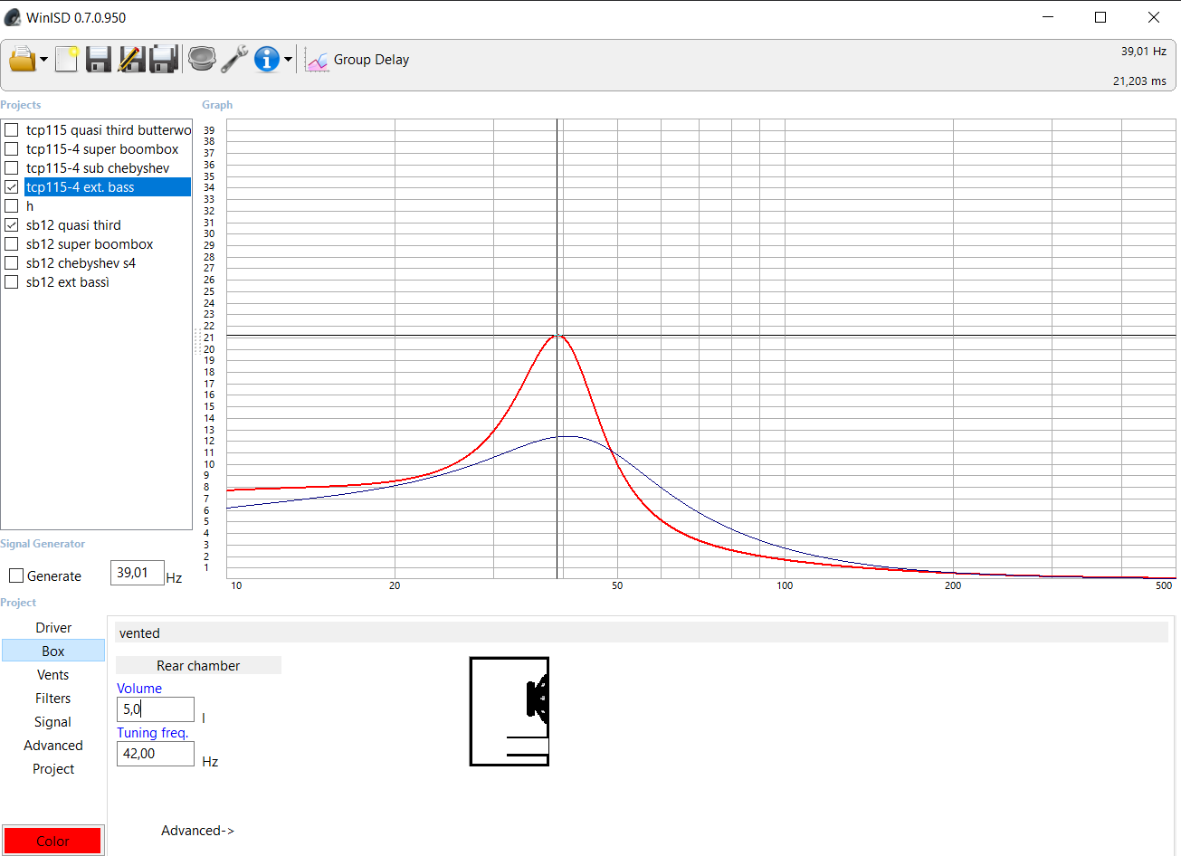Image resolution: width=1181 pixels, height=856 pixels.
Task: Click the Volume label link
Action: click(139, 689)
